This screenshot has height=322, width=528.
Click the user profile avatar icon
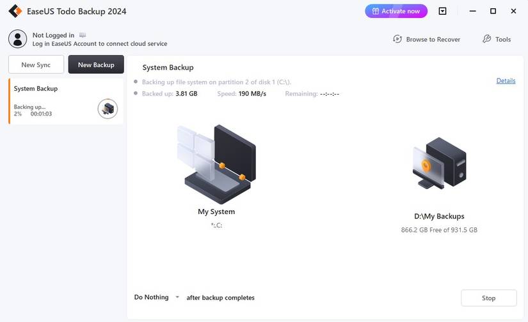(x=17, y=39)
